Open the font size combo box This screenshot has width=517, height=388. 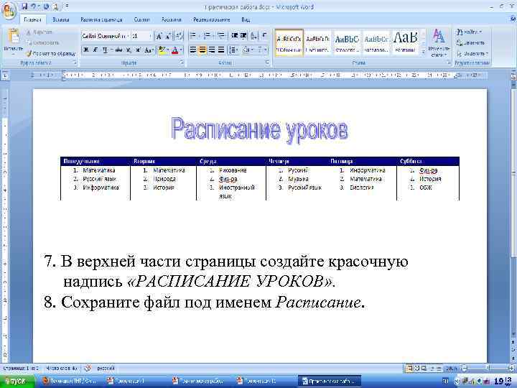pos(141,36)
